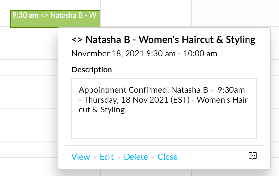The width and height of the screenshot is (279, 176).
Task: Close the event details popup
Action: (x=168, y=157)
